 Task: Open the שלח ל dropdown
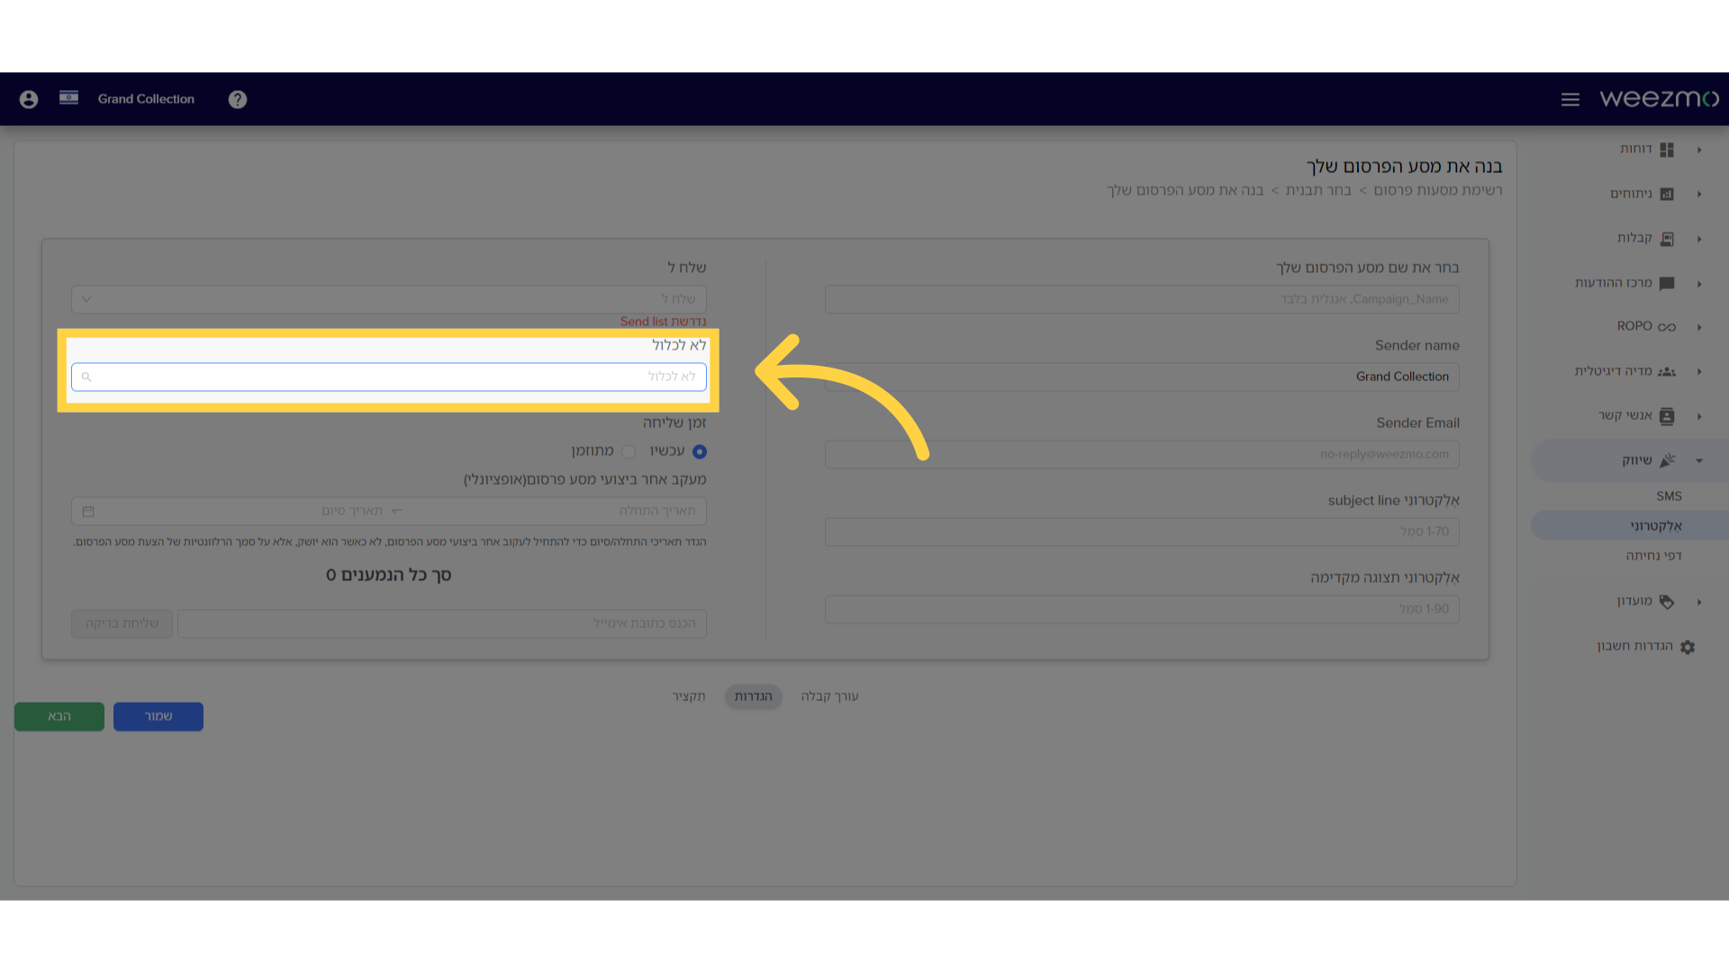(x=389, y=299)
